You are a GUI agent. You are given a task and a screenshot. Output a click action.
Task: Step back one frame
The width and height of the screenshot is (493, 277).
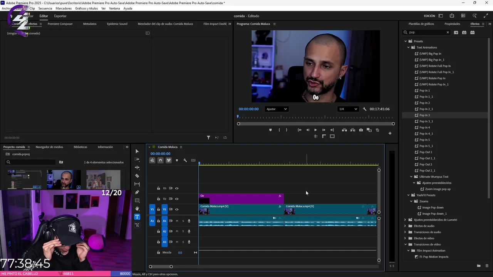point(307,130)
